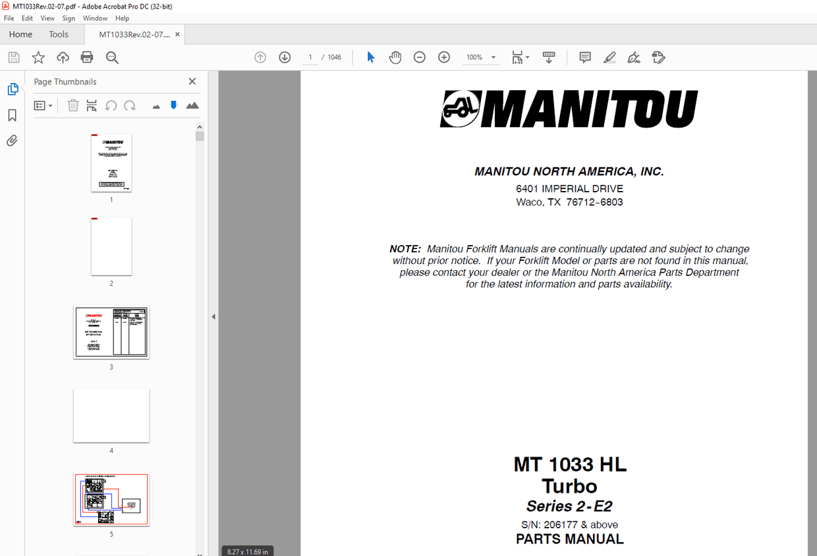Toggle Reading Mode view

point(549,57)
